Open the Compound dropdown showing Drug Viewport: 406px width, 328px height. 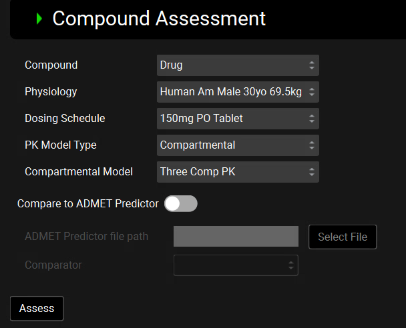click(x=238, y=65)
